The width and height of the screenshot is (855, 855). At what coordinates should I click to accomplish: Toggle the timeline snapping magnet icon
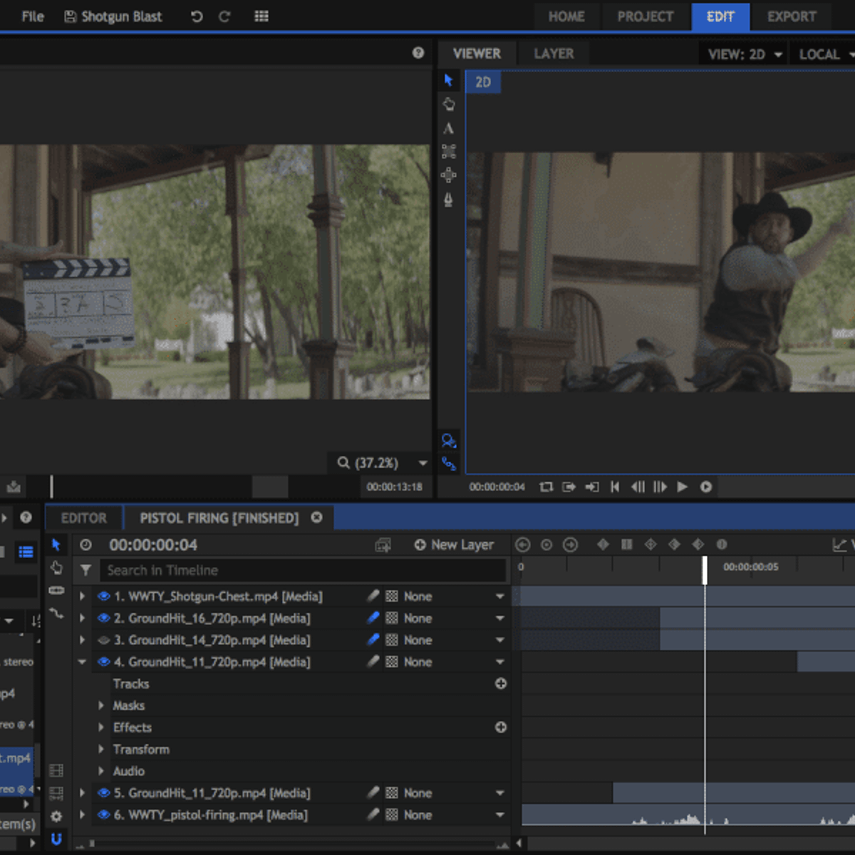coord(56,839)
